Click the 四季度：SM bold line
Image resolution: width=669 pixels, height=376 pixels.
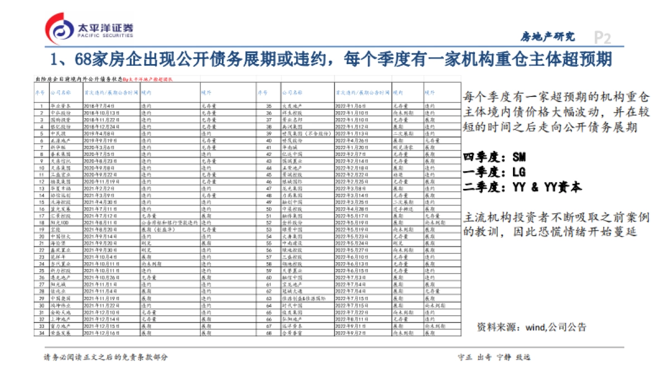[495, 157]
